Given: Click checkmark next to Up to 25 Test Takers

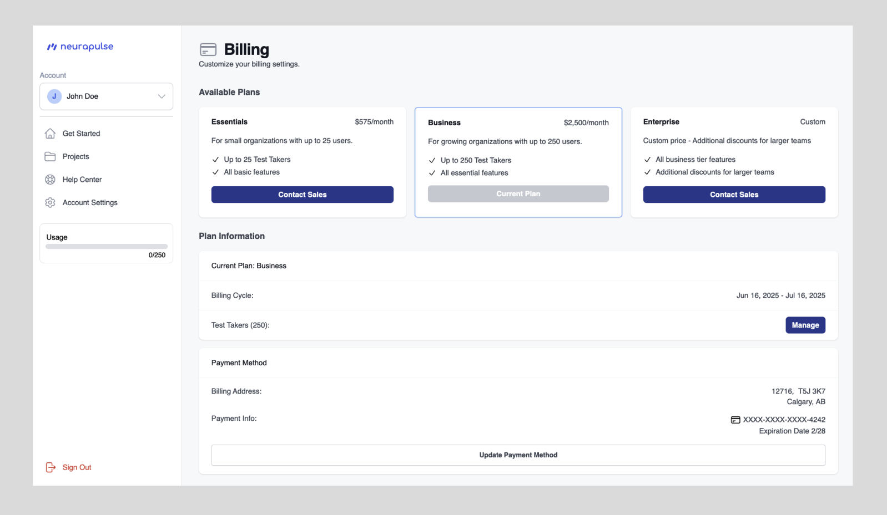Looking at the screenshot, I should (215, 160).
